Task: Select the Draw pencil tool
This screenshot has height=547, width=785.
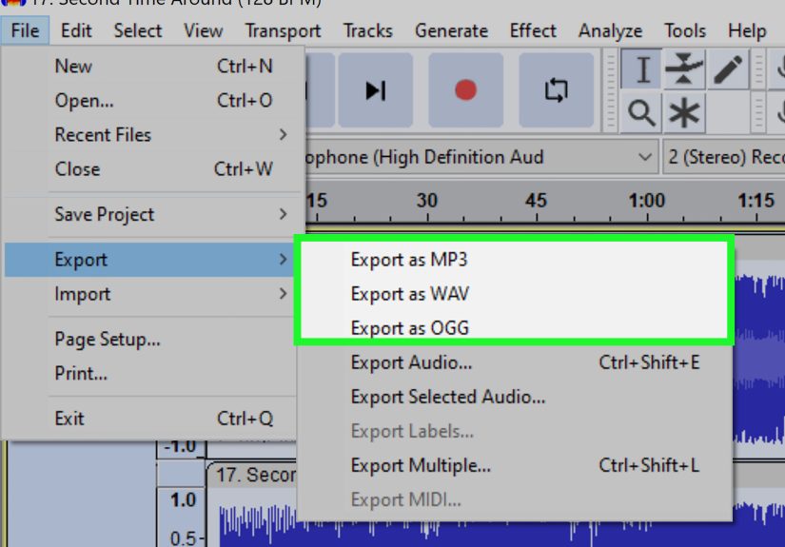Action: (x=727, y=69)
